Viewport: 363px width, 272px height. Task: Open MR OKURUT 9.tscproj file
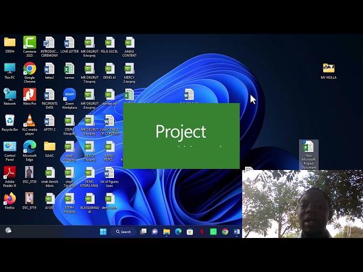[90, 125]
